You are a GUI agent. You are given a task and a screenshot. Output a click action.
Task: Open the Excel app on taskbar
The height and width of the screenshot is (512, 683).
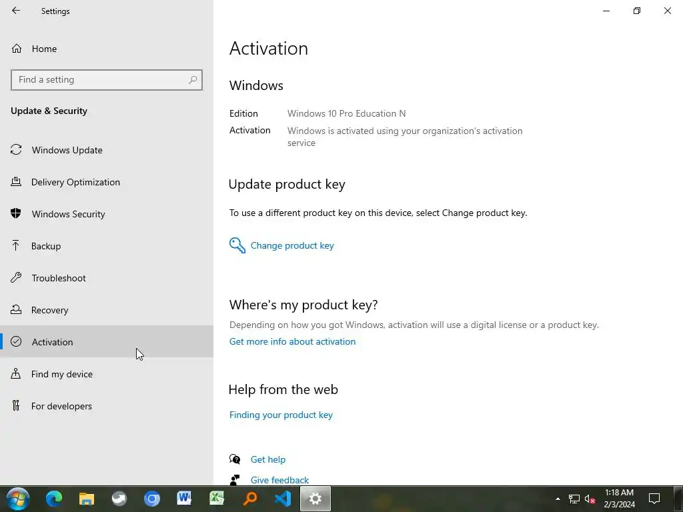[x=217, y=499]
